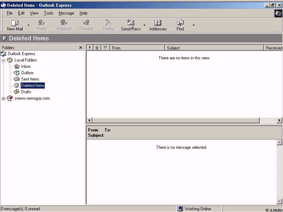Click the Find toolbar icon
Viewport: 283px width, 212px height.
click(x=180, y=23)
